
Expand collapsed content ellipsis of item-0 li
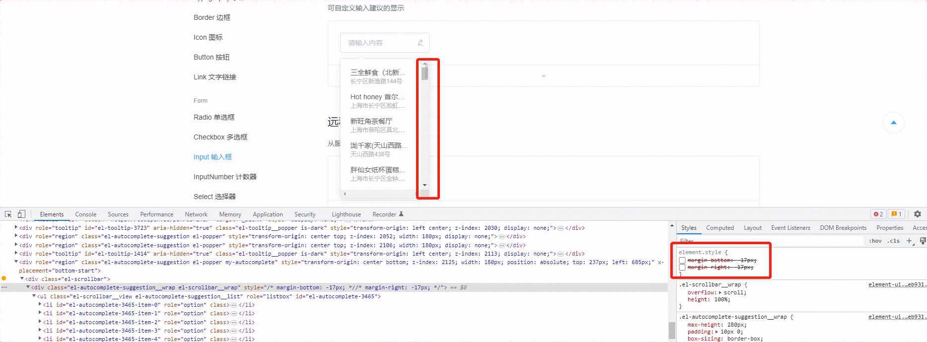point(234,305)
